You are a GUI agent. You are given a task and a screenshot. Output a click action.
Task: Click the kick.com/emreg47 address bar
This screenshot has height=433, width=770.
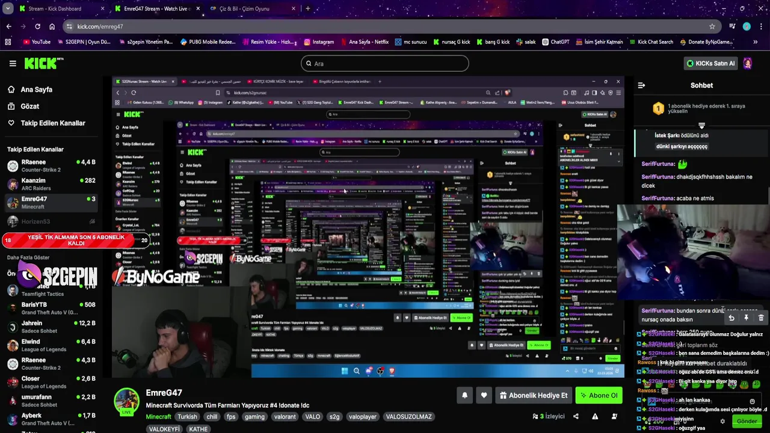(x=391, y=26)
